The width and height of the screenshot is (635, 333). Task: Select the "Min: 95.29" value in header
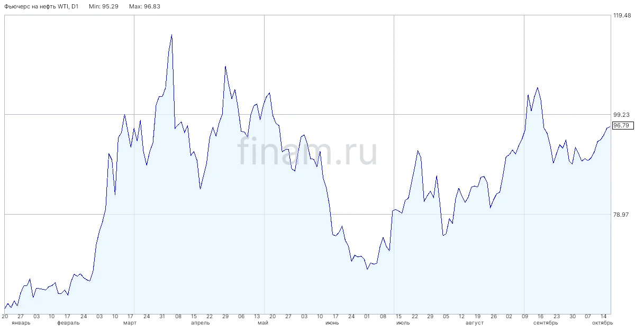click(x=105, y=6)
